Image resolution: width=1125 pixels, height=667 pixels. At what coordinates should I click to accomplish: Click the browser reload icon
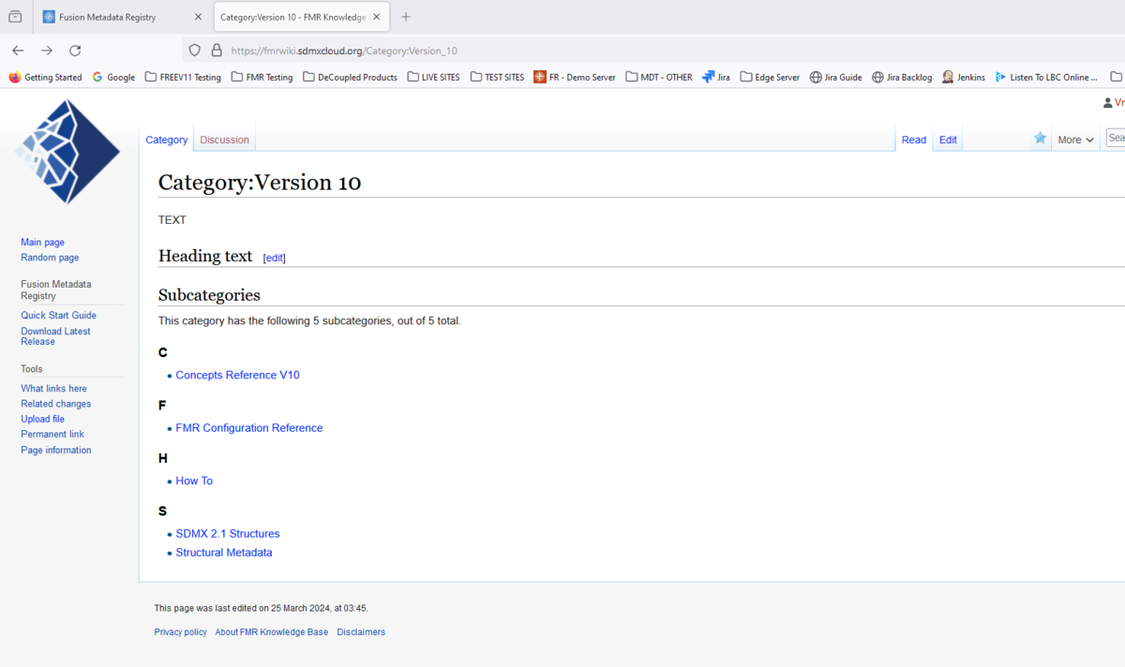tap(75, 51)
